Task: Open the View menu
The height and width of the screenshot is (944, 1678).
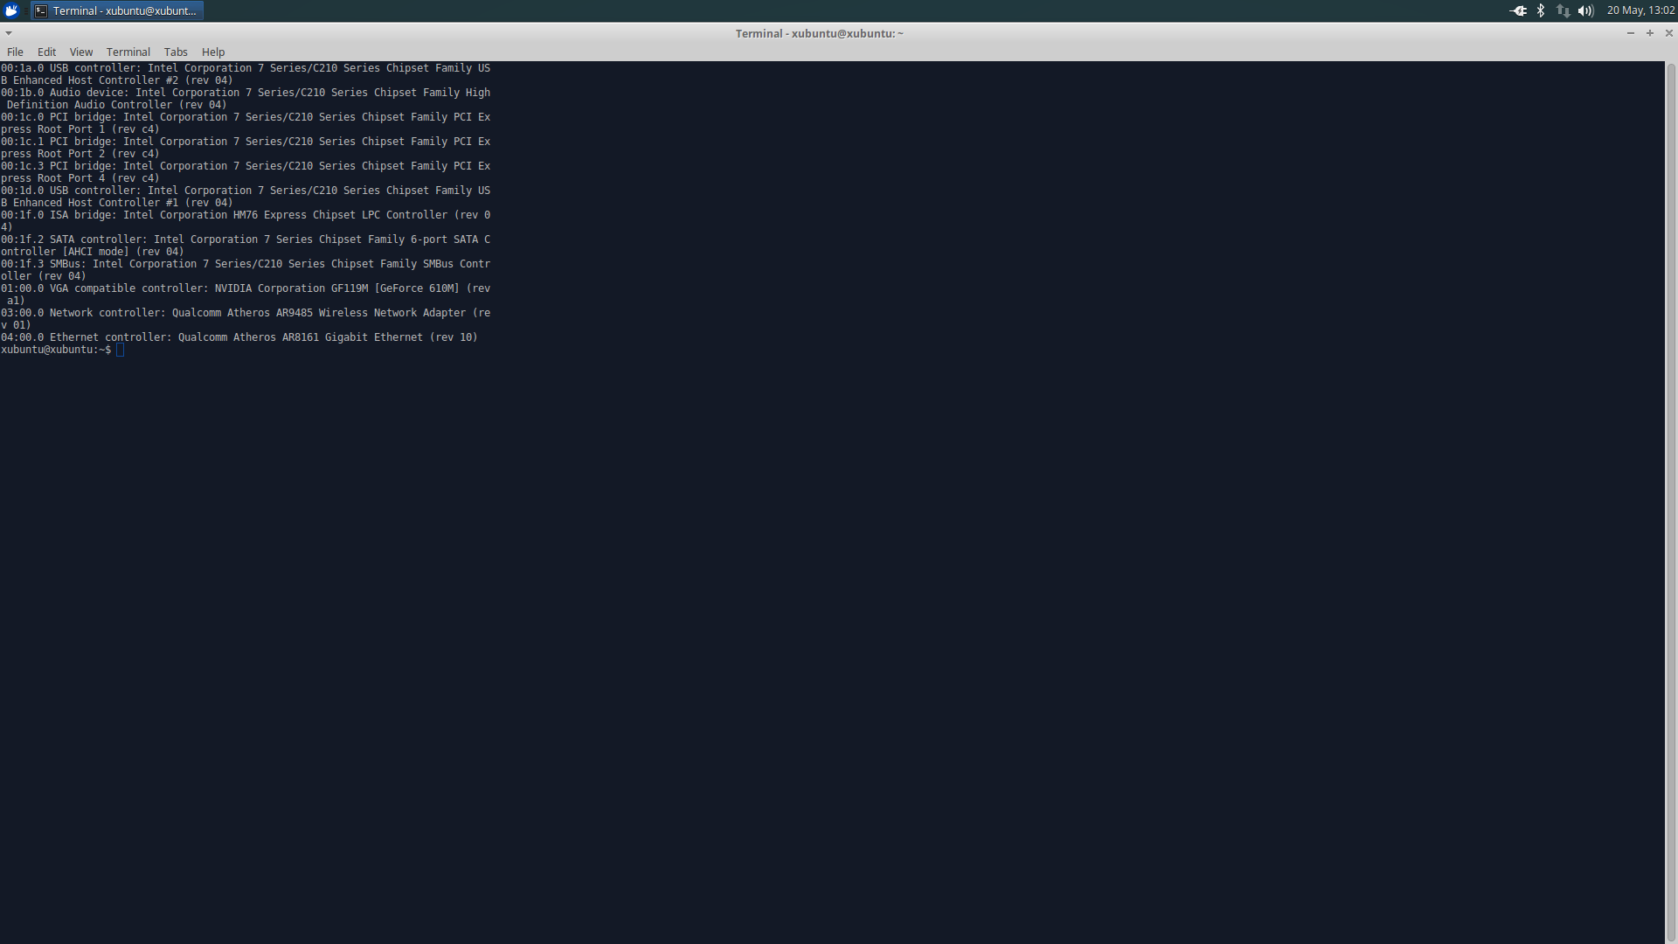Action: [80, 52]
